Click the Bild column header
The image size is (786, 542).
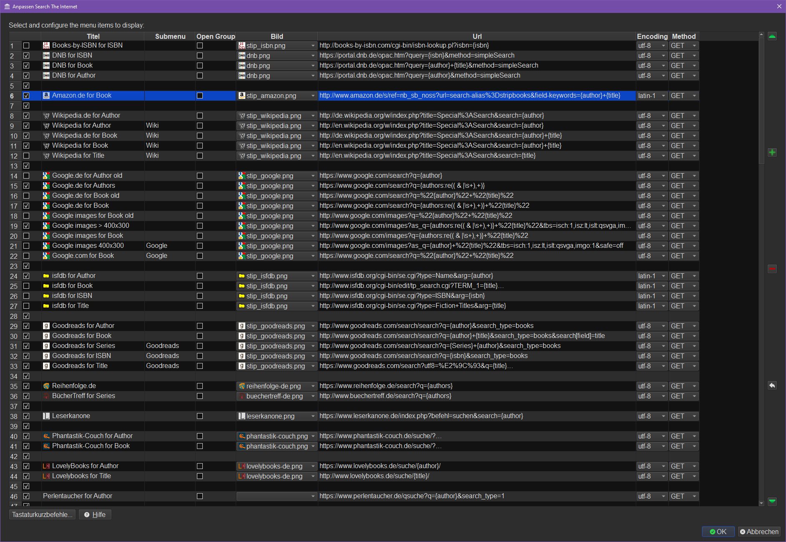pos(277,36)
